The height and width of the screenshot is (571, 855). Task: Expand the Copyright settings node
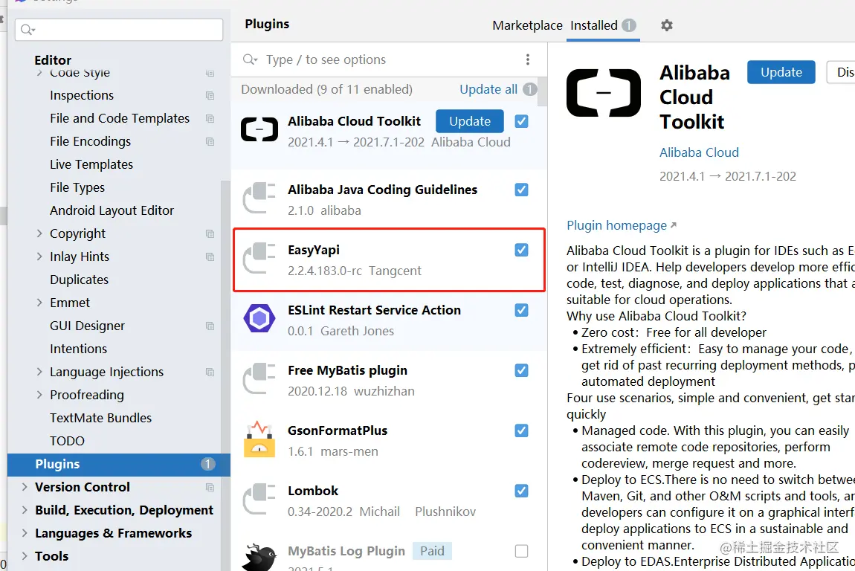coord(39,233)
